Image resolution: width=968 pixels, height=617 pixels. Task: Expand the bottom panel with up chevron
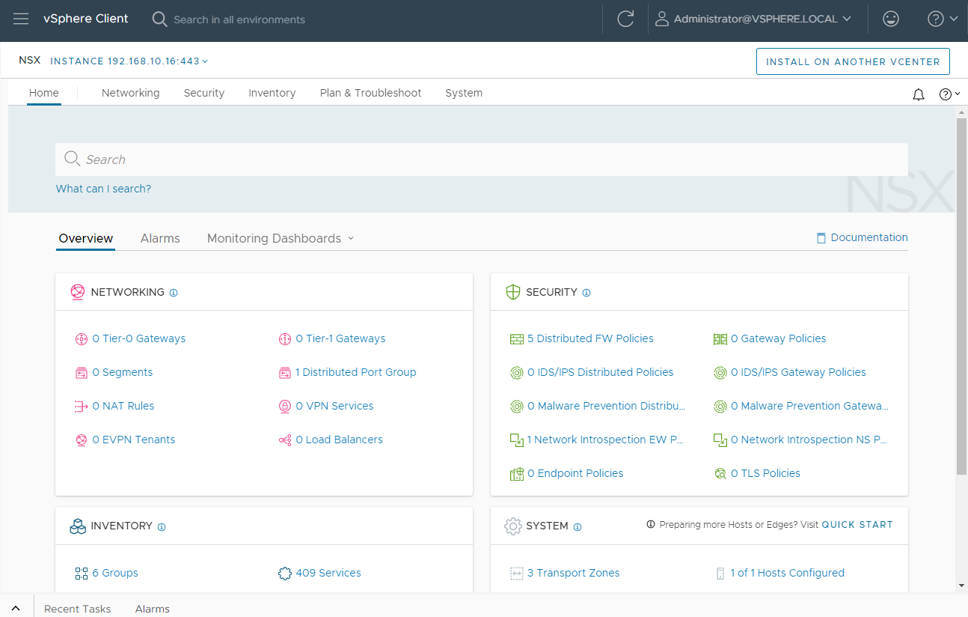[x=16, y=609]
